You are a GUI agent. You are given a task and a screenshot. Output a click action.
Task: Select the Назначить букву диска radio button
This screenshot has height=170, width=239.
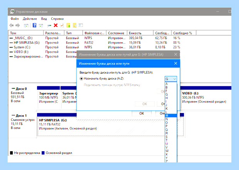click(81, 79)
